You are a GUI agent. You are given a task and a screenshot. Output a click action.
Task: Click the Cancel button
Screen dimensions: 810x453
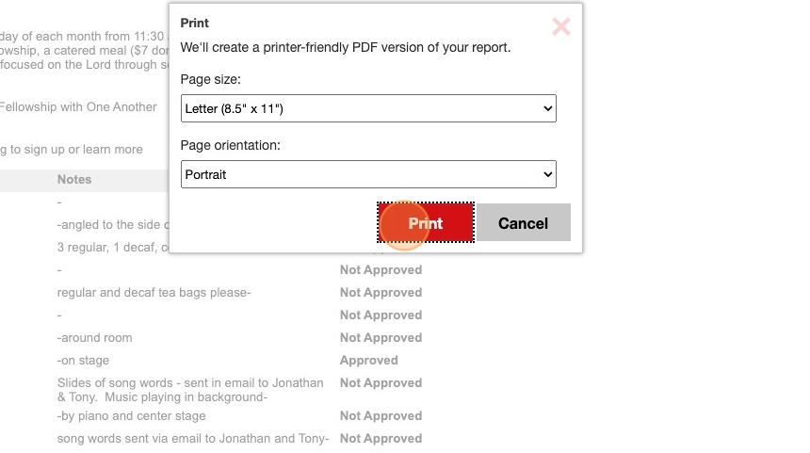tap(523, 223)
